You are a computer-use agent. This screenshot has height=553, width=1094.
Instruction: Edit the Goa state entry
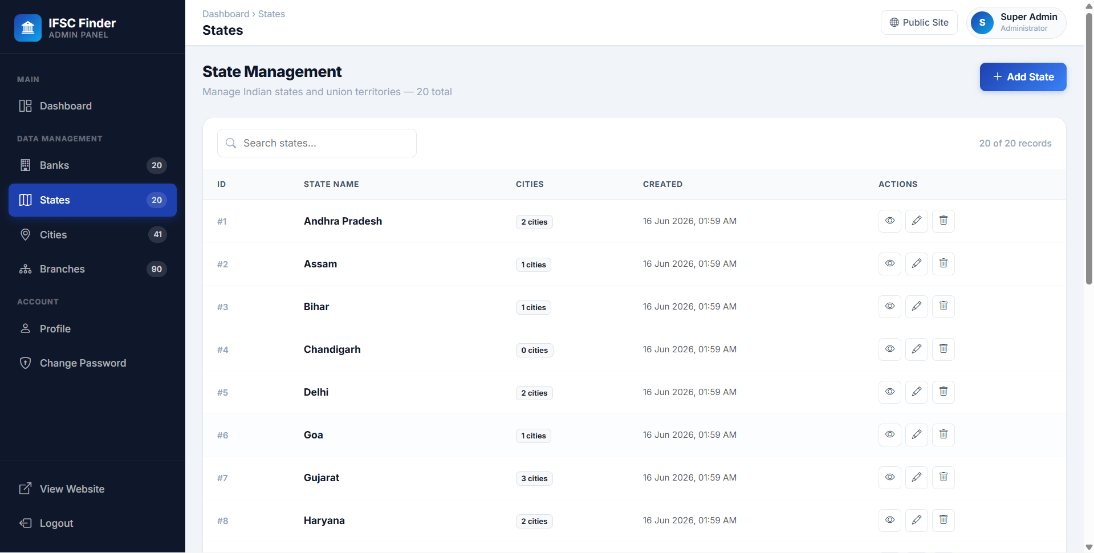tap(916, 434)
